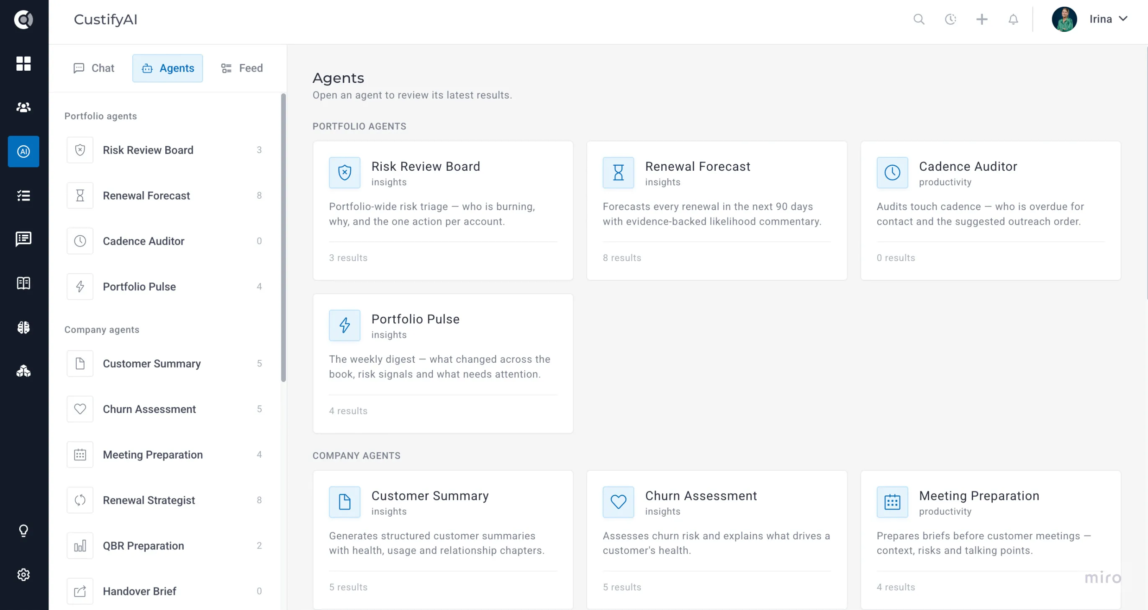The height and width of the screenshot is (610, 1148).
Task: Open Meeting Preparation in the agent list
Action: (165, 454)
